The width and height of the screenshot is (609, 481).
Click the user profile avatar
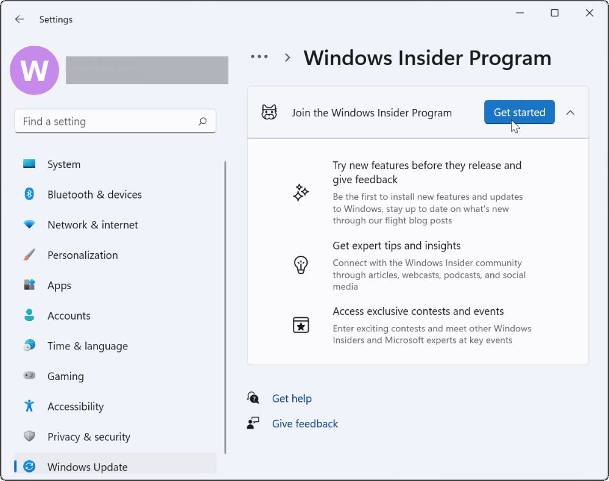(34, 71)
